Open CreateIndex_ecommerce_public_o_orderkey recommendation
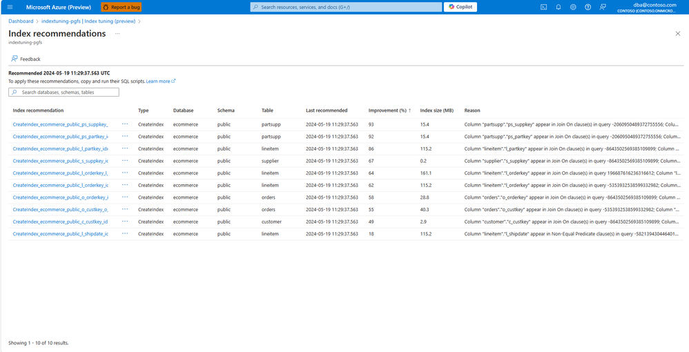Image resolution: width=689 pixels, height=352 pixels. coord(60,197)
